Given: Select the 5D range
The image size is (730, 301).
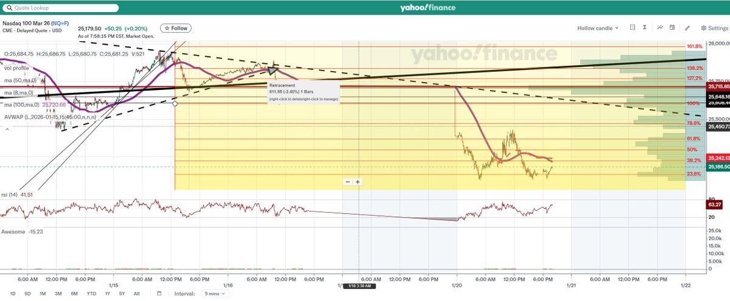Looking at the screenshot, I should coord(27,294).
